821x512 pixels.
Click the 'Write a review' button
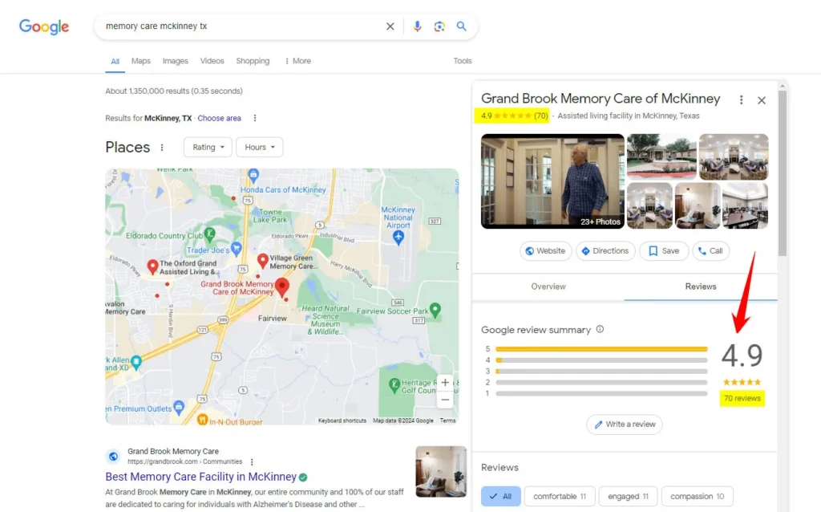click(x=625, y=425)
